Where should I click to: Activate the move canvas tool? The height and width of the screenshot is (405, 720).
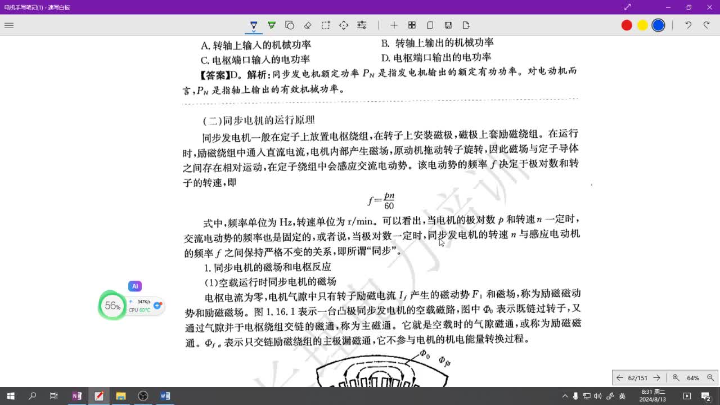coord(344,25)
